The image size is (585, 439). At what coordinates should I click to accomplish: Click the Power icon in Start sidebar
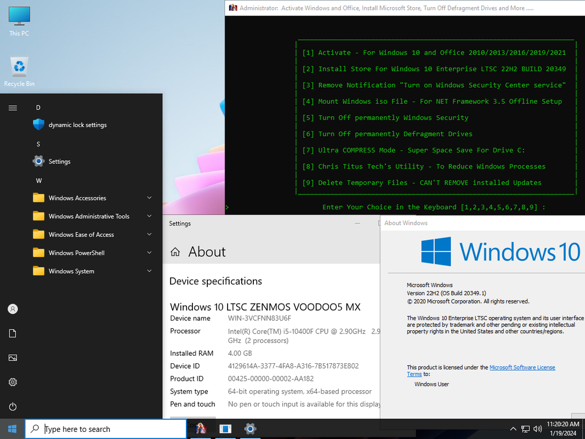(x=13, y=407)
